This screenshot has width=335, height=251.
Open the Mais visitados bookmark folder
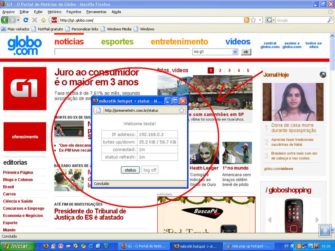tap(15, 29)
